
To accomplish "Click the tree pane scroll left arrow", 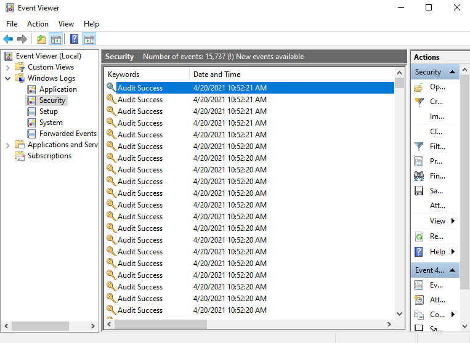I will 6,326.
